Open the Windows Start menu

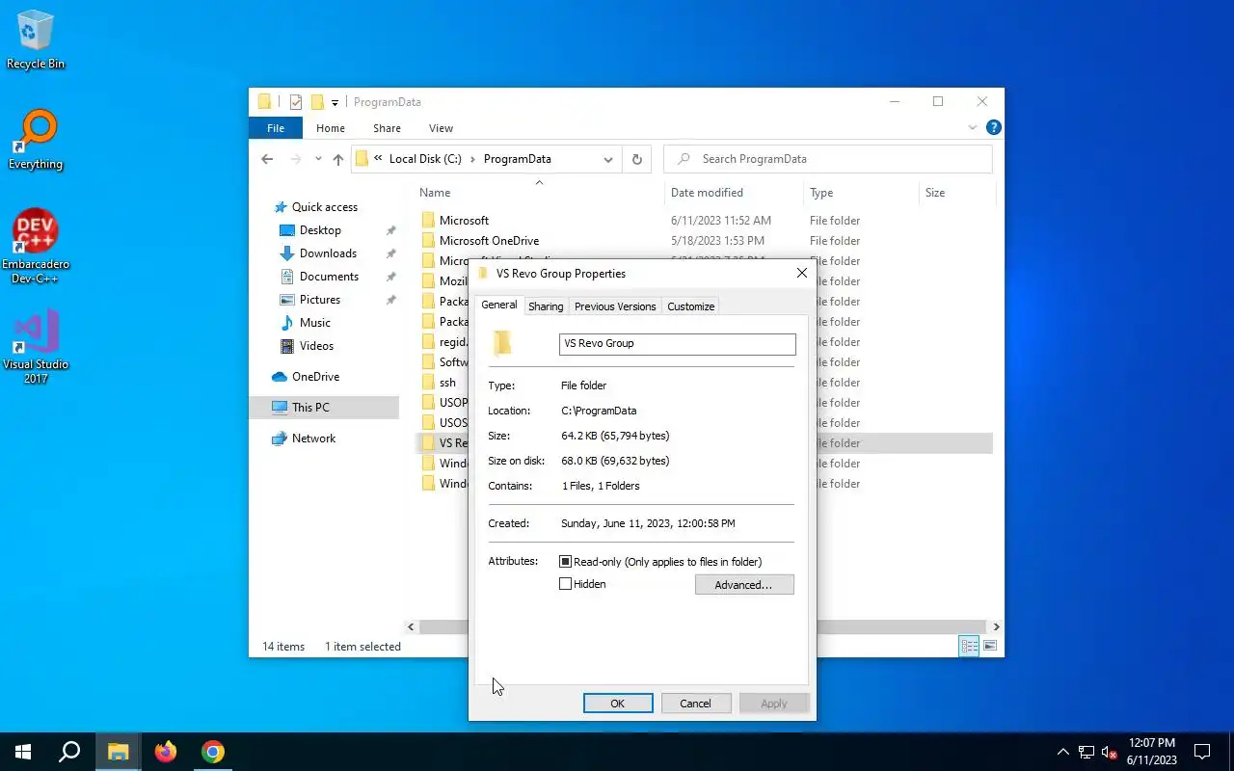[23, 752]
